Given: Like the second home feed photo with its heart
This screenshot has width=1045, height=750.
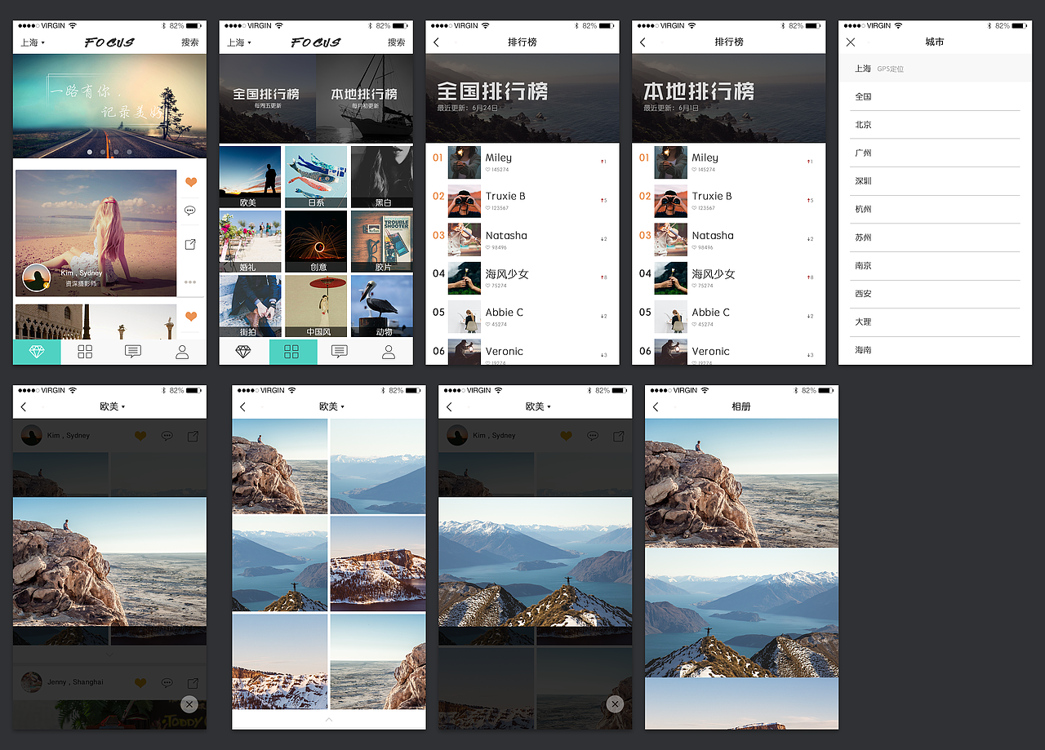Looking at the screenshot, I should (x=191, y=316).
